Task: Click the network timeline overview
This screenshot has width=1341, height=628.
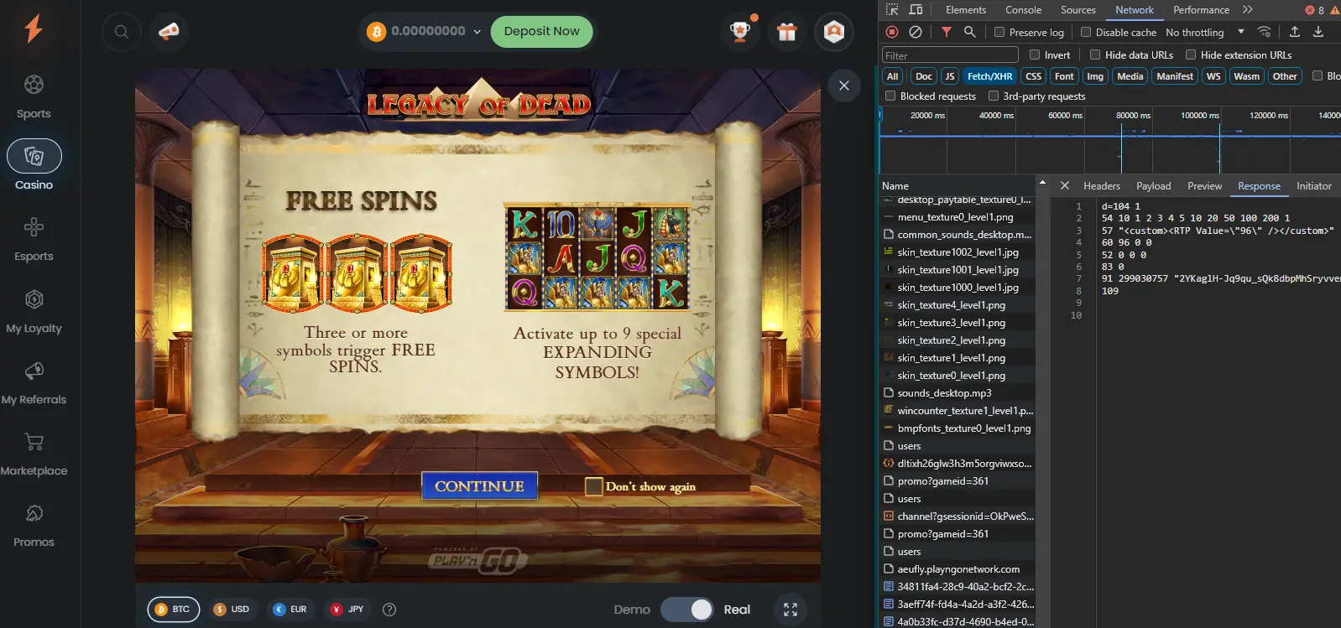Action: (x=1109, y=141)
